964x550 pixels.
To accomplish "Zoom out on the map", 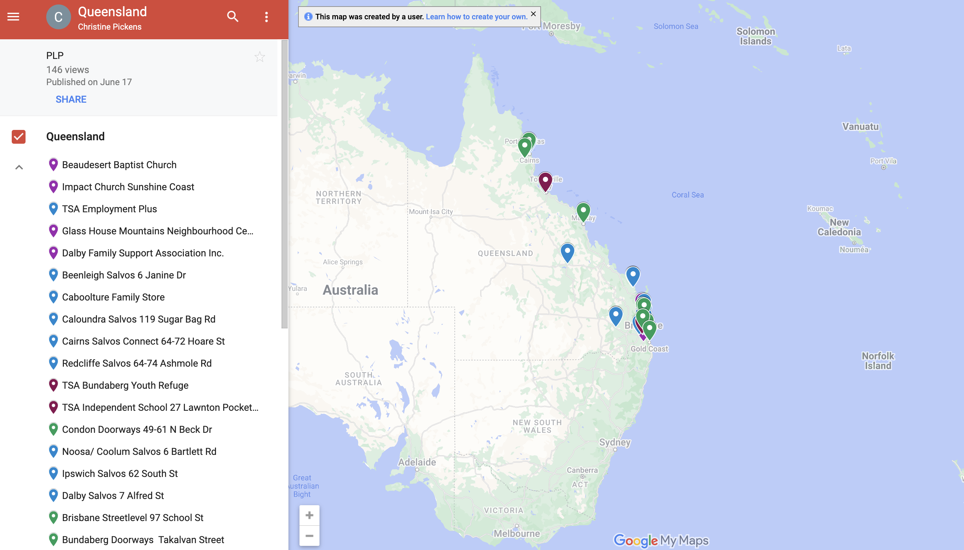I will tap(309, 536).
